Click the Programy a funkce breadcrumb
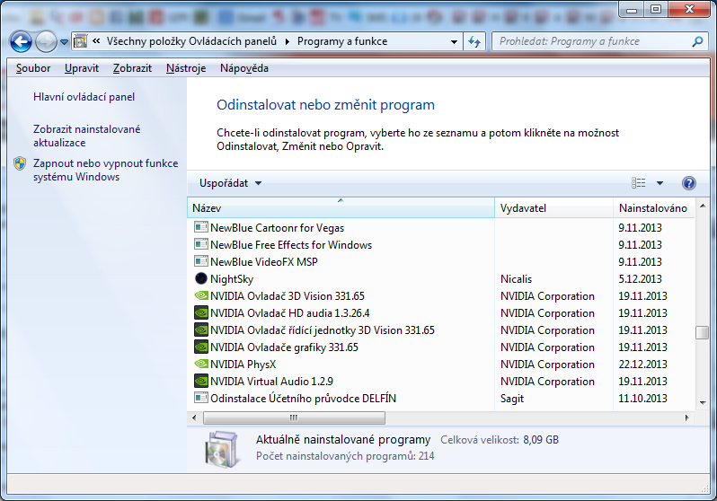The width and height of the screenshot is (717, 501). [x=342, y=41]
